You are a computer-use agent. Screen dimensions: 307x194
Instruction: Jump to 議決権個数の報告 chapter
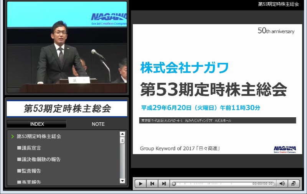(x=39, y=159)
